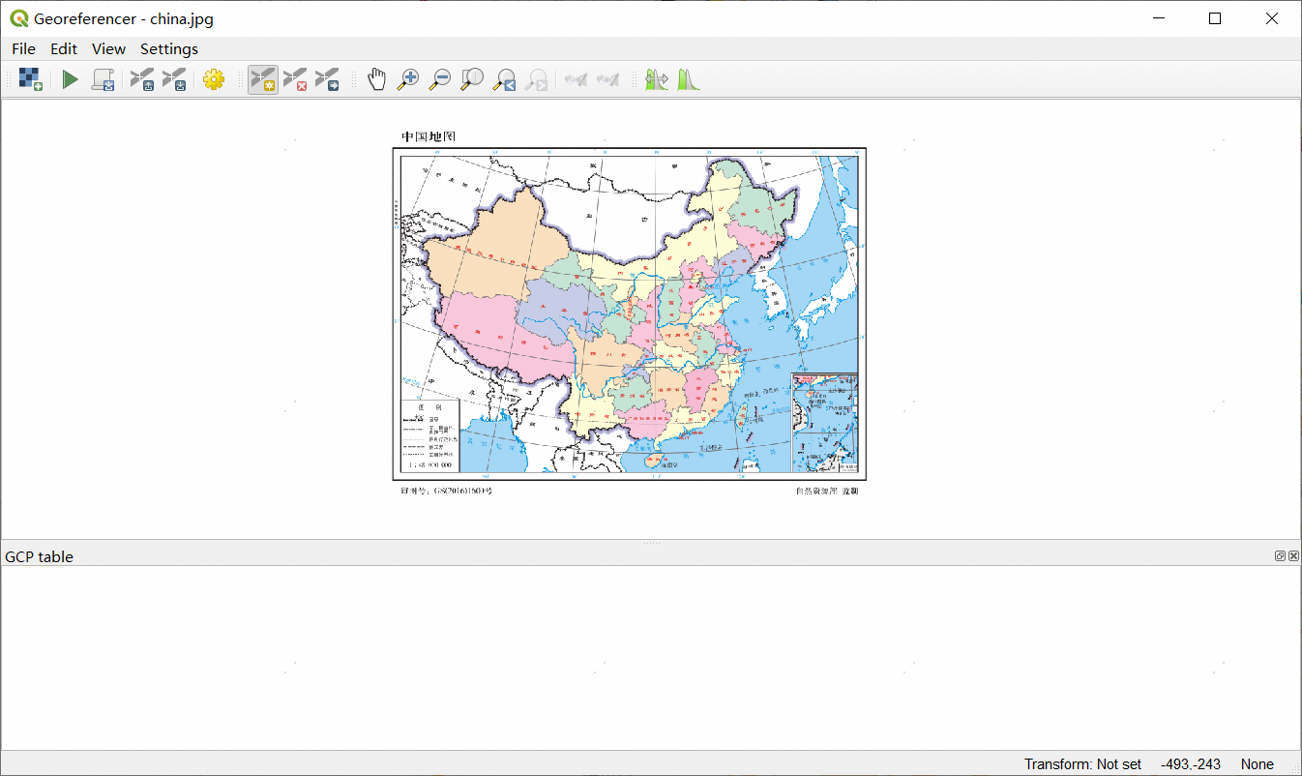Screen dimensions: 1302x776
Task: Click the Load GCP Points icon
Action: 142,79
